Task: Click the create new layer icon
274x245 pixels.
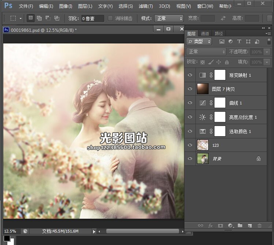Action: pos(250,226)
